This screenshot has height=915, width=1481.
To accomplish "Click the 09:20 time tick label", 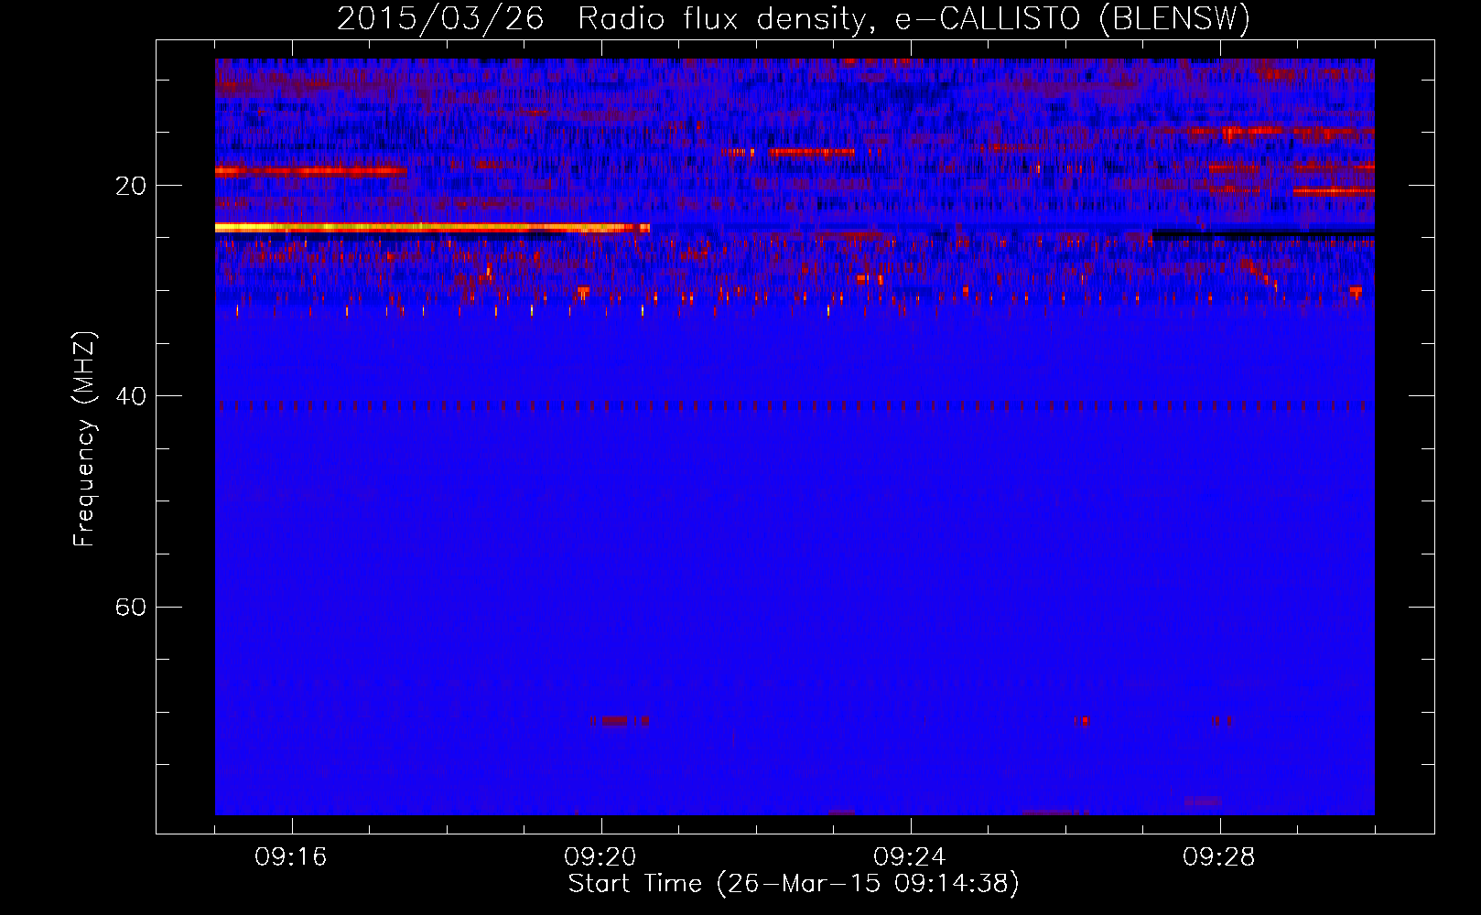I will (x=600, y=857).
